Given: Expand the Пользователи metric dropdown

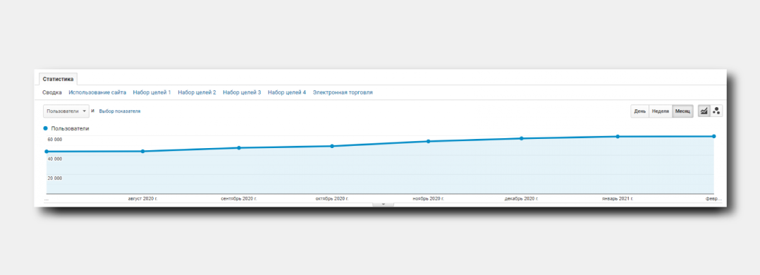Looking at the screenshot, I should [66, 111].
